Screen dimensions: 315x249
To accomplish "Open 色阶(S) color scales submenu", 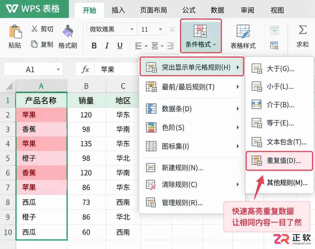I will (x=192, y=127).
